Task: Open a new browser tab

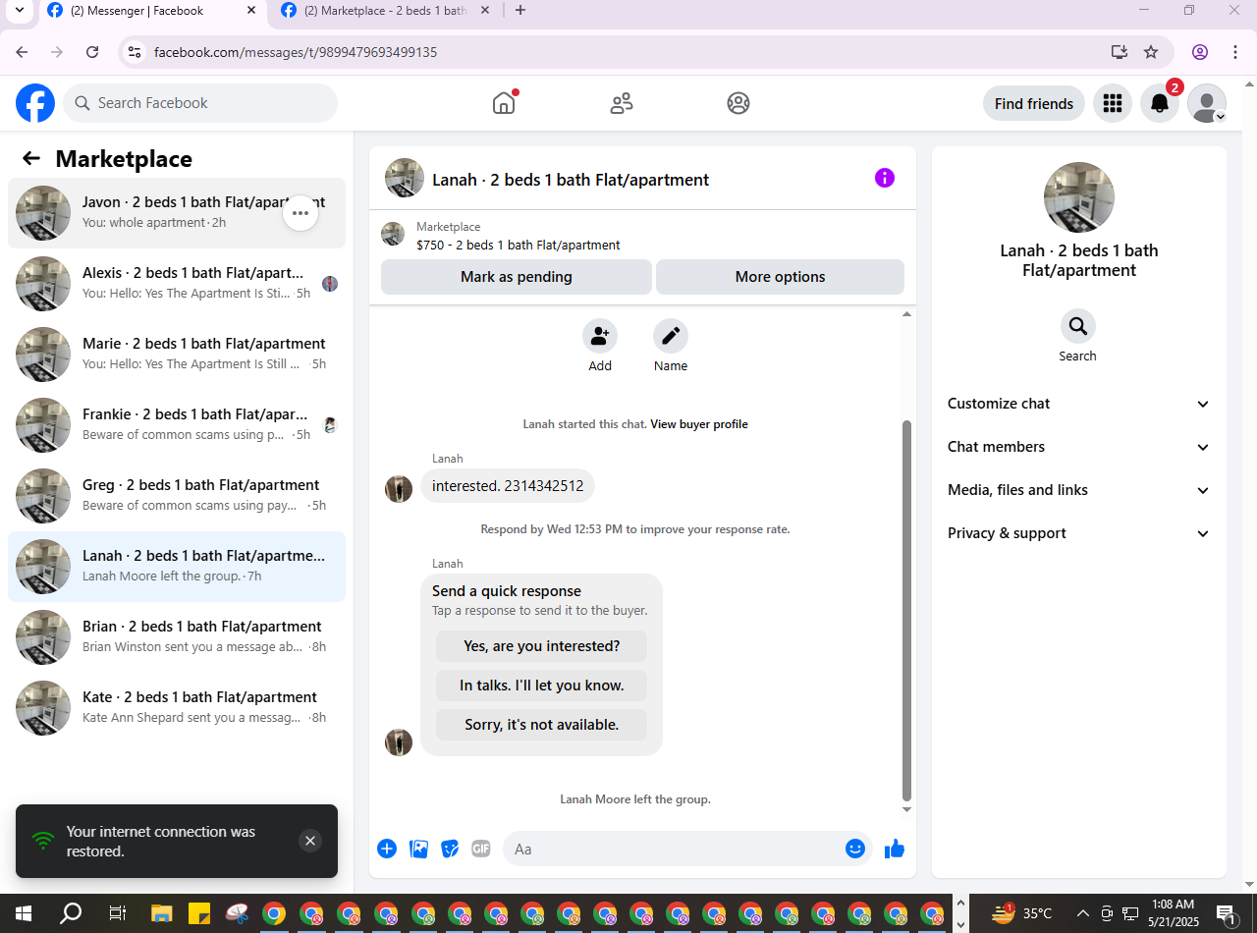Action: 520,11
